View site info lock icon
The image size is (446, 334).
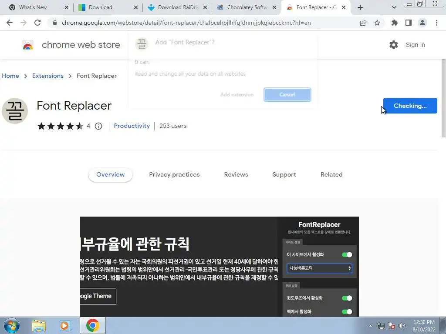pos(55,23)
